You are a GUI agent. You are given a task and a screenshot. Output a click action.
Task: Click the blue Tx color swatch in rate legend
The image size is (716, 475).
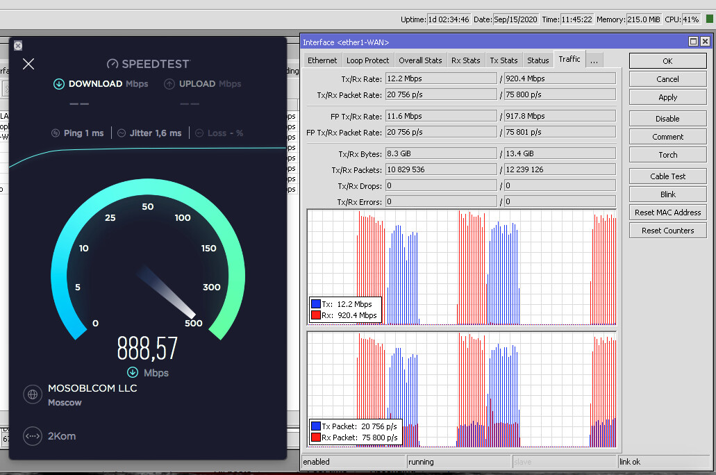point(315,303)
